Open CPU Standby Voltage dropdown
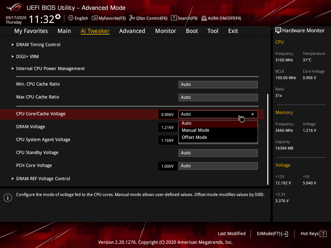Screen dimensions: 331x248 tap(218, 153)
